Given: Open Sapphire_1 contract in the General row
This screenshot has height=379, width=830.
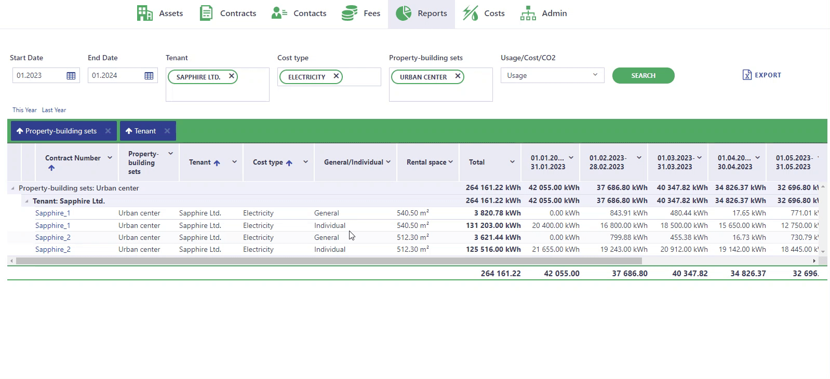Looking at the screenshot, I should (x=52, y=213).
